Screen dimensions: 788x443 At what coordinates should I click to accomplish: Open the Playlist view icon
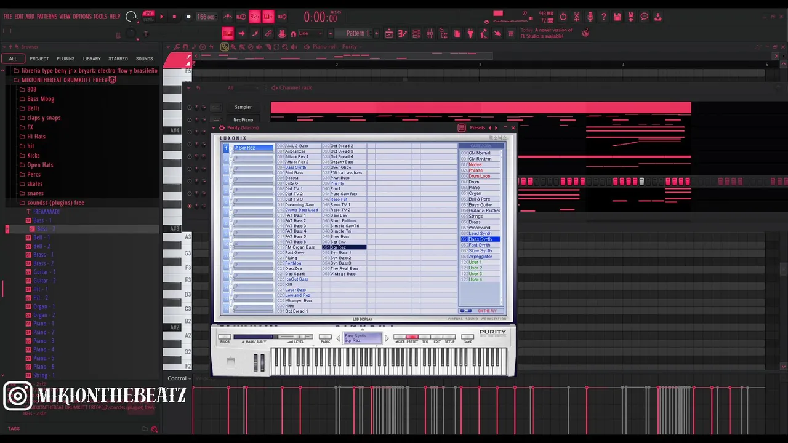(389, 33)
